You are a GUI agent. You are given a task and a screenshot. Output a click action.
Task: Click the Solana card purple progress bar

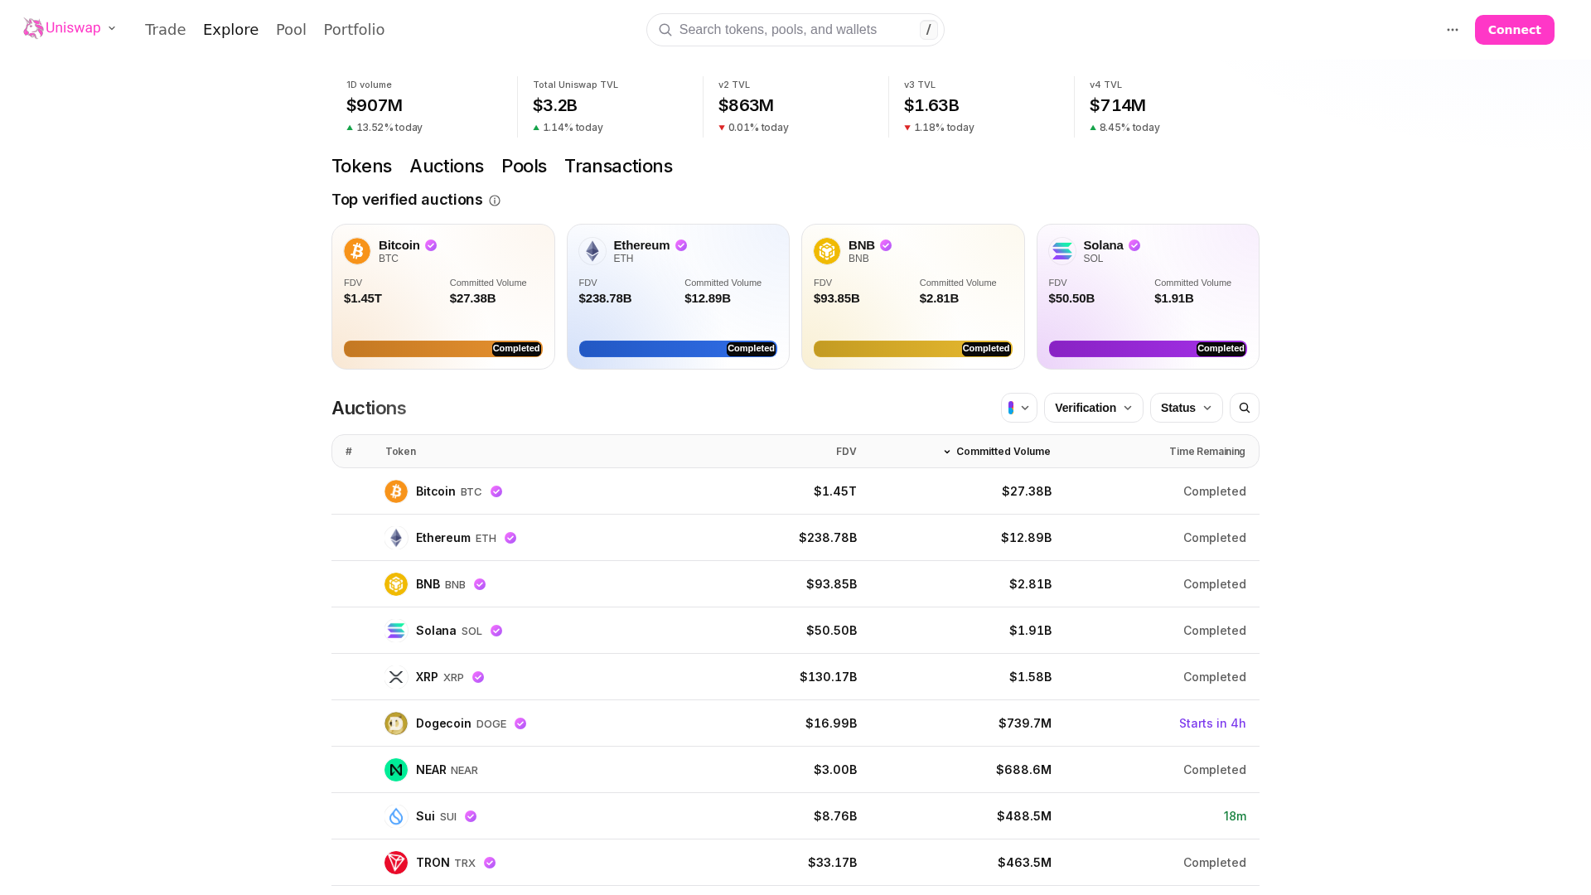(x=1148, y=349)
